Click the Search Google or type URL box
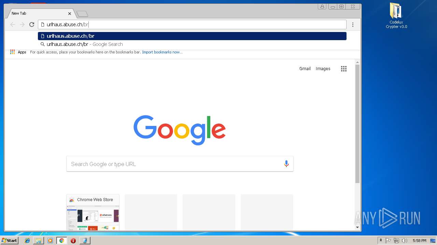This screenshot has height=245, width=437. click(180, 164)
